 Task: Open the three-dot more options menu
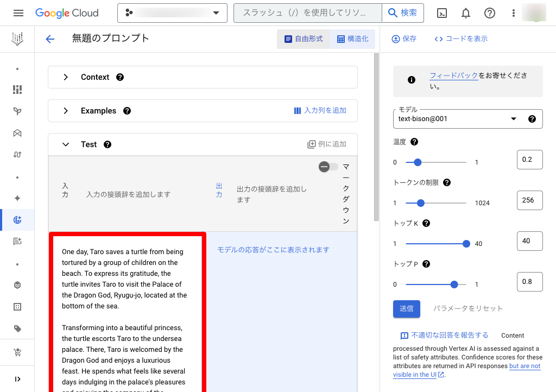514,13
